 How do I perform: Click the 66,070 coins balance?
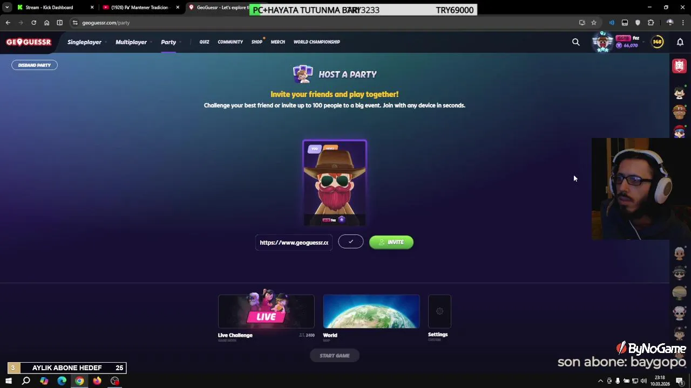627,46
